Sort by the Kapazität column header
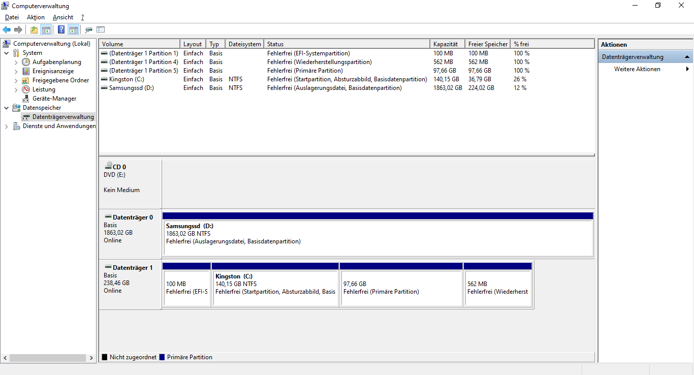The height and width of the screenshot is (375, 694). click(448, 44)
